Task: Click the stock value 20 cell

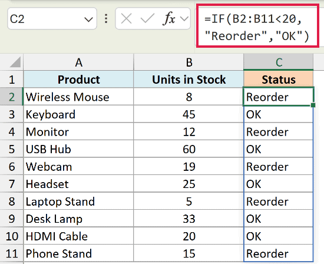Action: (x=189, y=236)
